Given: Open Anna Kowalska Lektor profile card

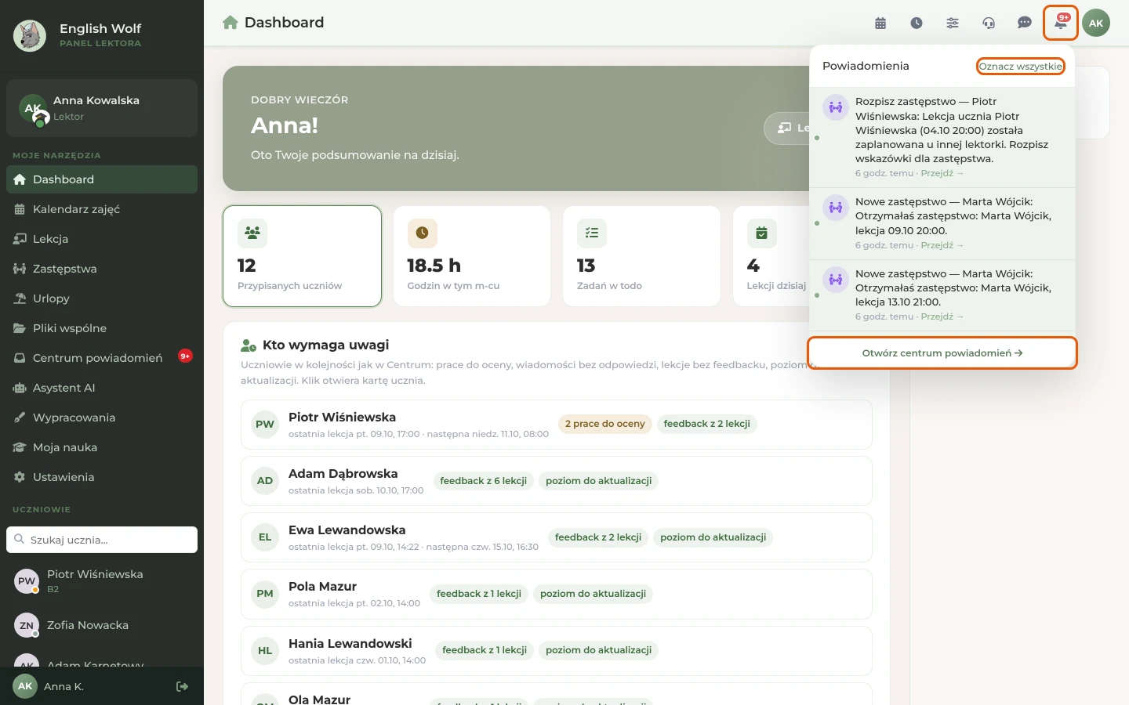Looking at the screenshot, I should click(x=102, y=108).
